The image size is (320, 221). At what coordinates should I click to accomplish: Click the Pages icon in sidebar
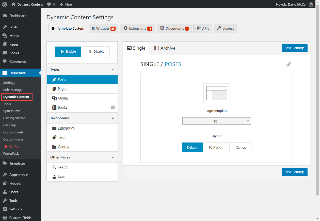click(x=5, y=44)
